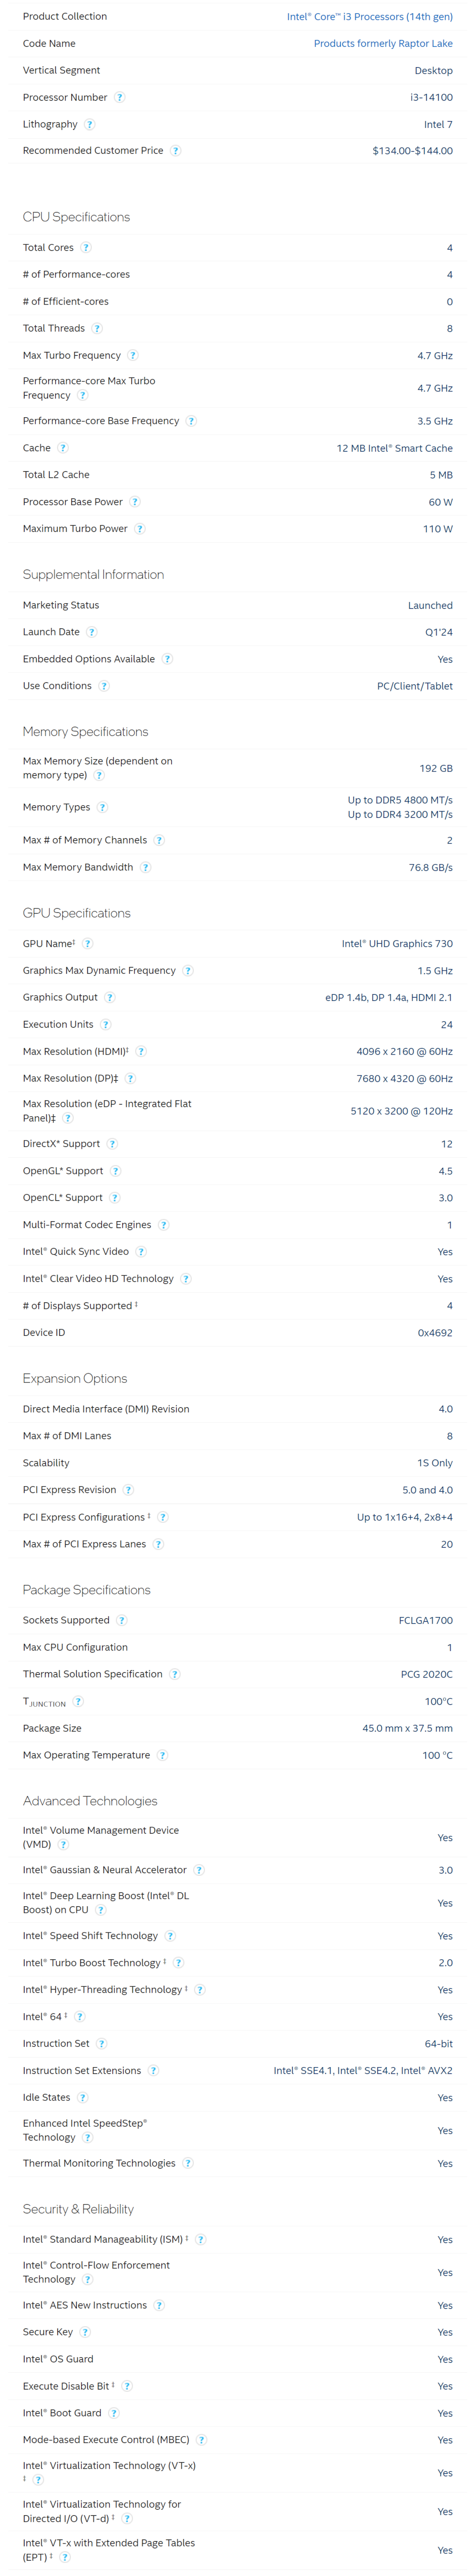Click help icon next to Launch Date
475x2576 pixels.
click(92, 632)
